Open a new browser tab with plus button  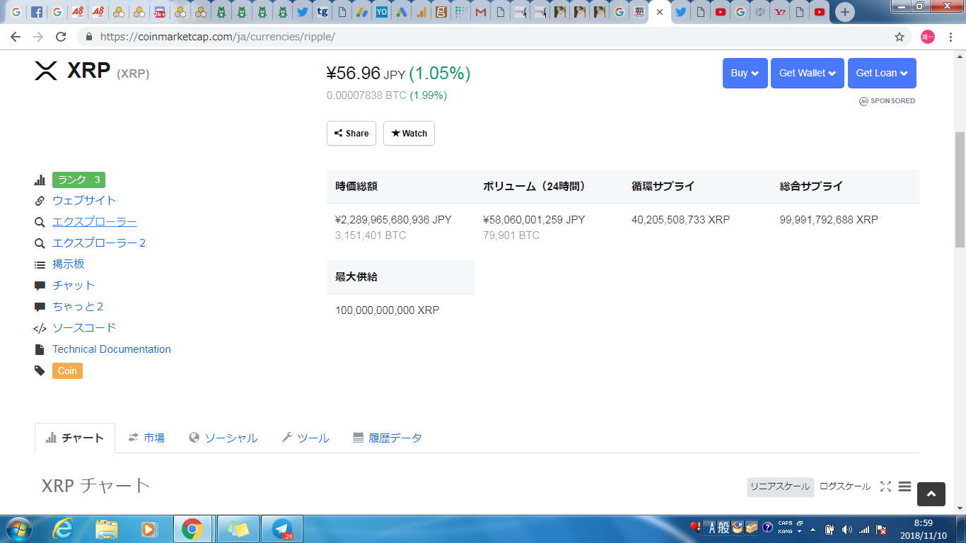[844, 12]
